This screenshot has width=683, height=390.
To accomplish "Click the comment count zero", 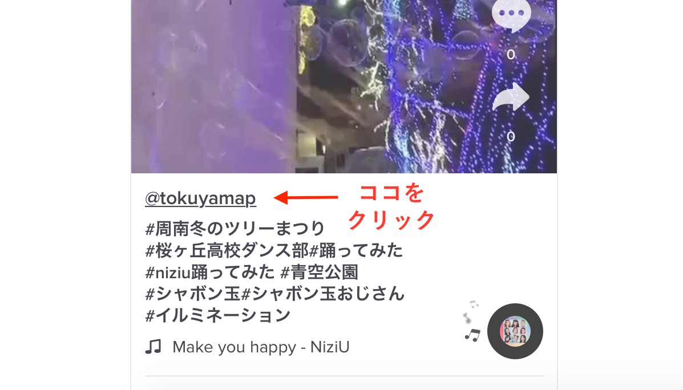I will click(x=511, y=54).
